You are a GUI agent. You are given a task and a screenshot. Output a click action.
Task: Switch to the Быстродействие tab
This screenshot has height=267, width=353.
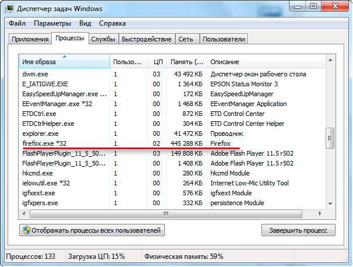coord(147,39)
